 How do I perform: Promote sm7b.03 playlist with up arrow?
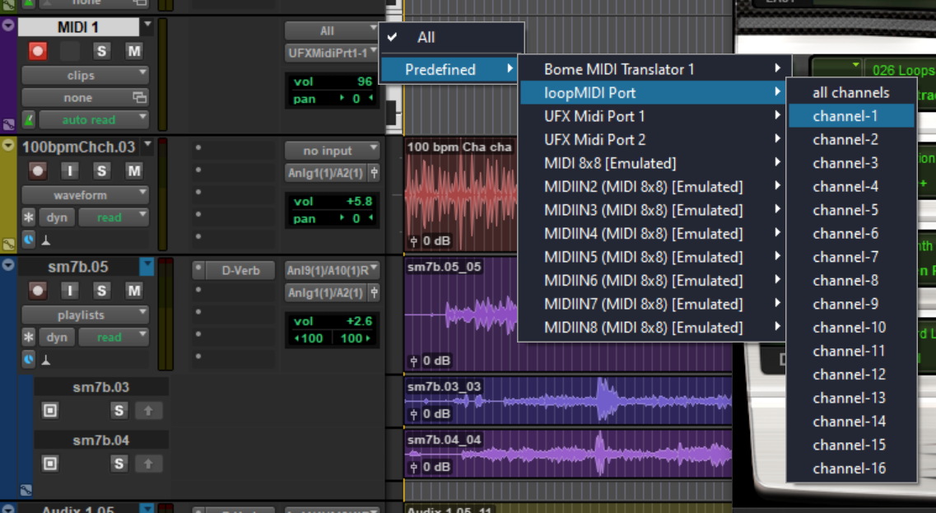(148, 411)
